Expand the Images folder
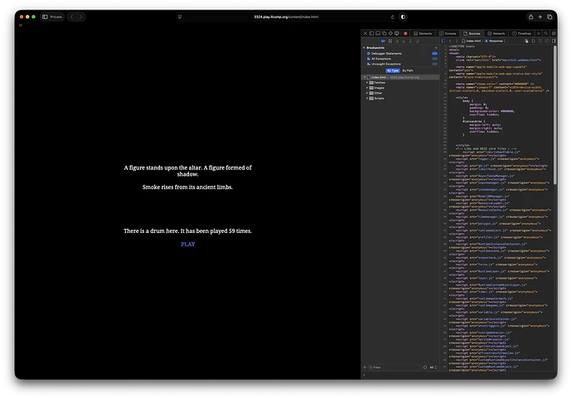The height and width of the screenshot is (398, 572). 367,88
